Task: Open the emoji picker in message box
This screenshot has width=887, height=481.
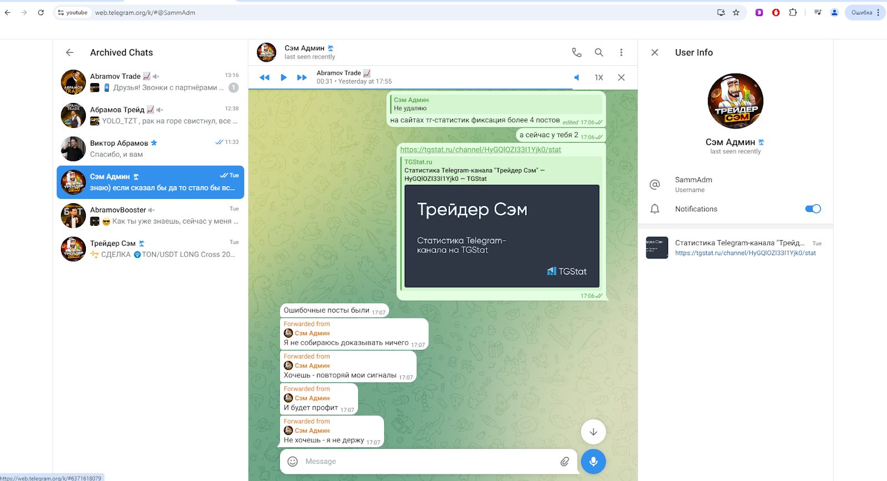Action: 293,461
